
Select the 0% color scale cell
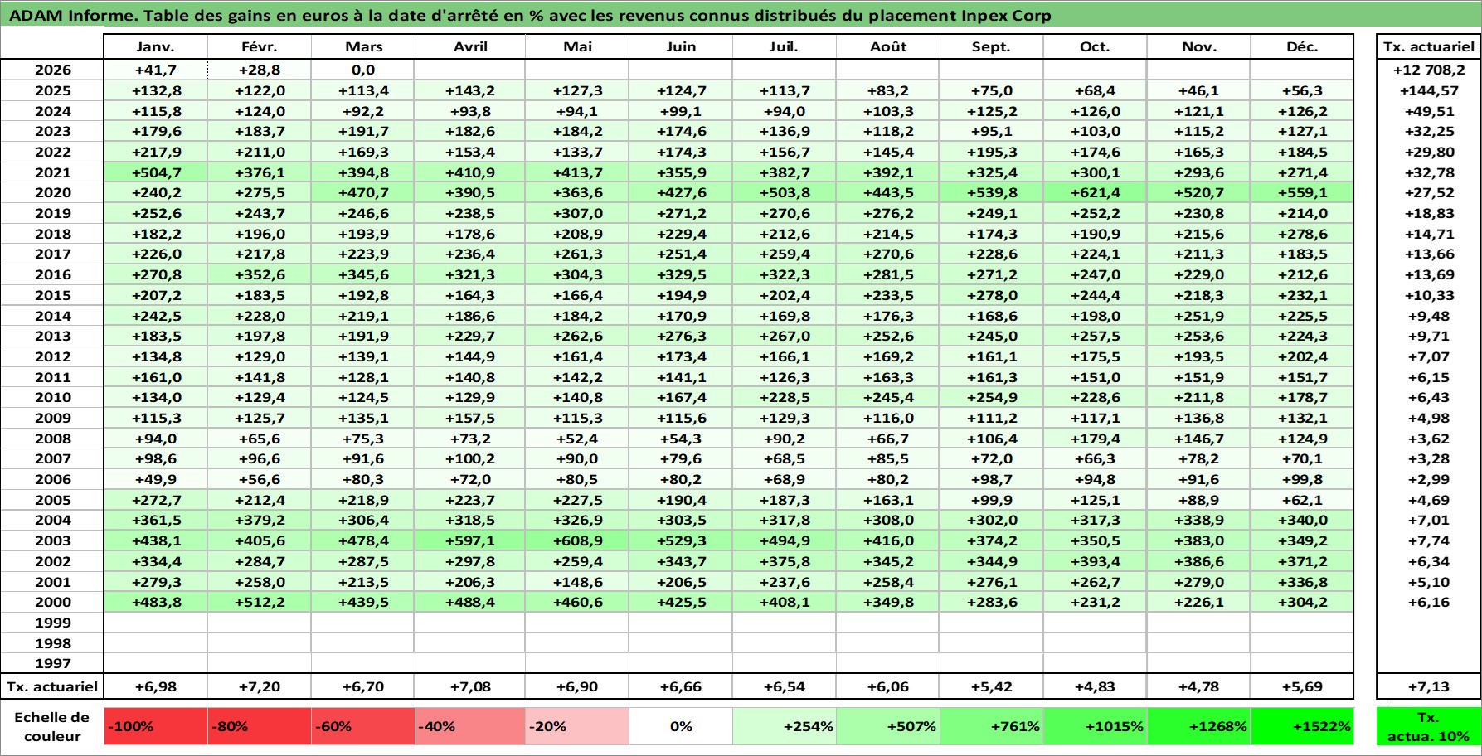pyautogui.click(x=681, y=726)
